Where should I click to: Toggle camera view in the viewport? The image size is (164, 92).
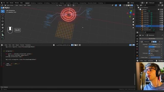133,25
